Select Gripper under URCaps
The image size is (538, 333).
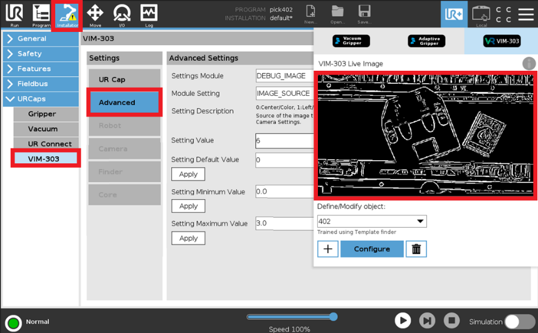[46, 114]
